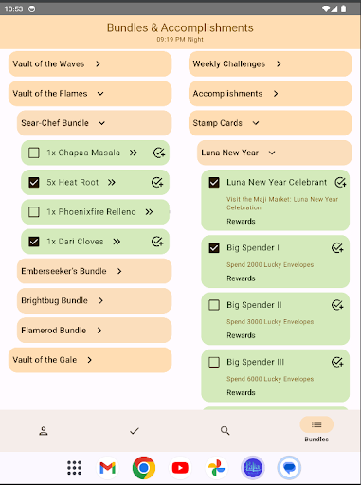Screen dimensions: 361x485
Task: Expand the Vault of the Waves section
Action: 90,63
